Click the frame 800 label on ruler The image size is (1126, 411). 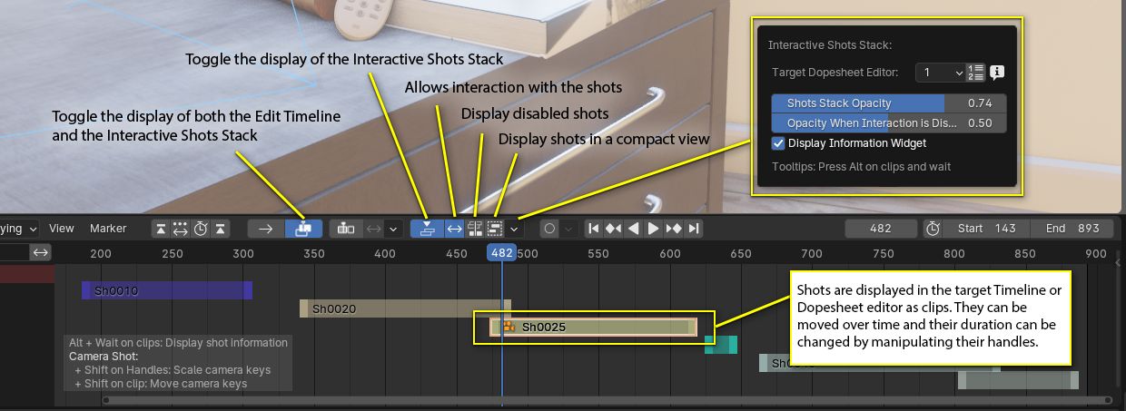pos(954,253)
